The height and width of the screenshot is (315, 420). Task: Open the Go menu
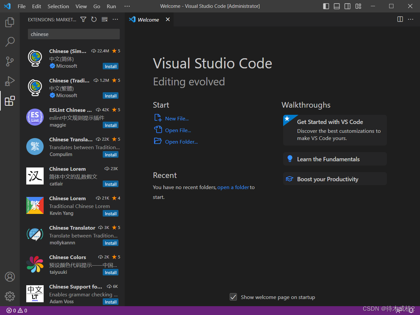point(97,6)
